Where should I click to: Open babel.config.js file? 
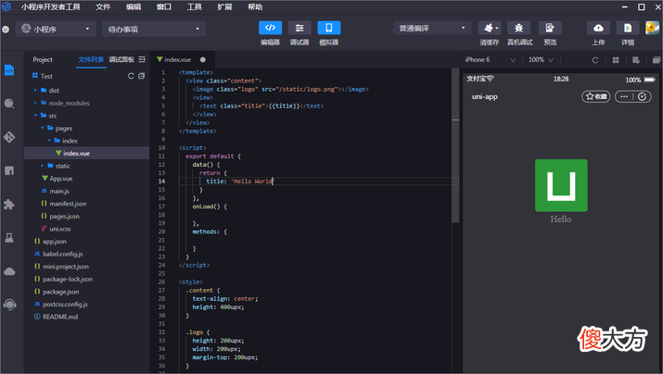62,254
